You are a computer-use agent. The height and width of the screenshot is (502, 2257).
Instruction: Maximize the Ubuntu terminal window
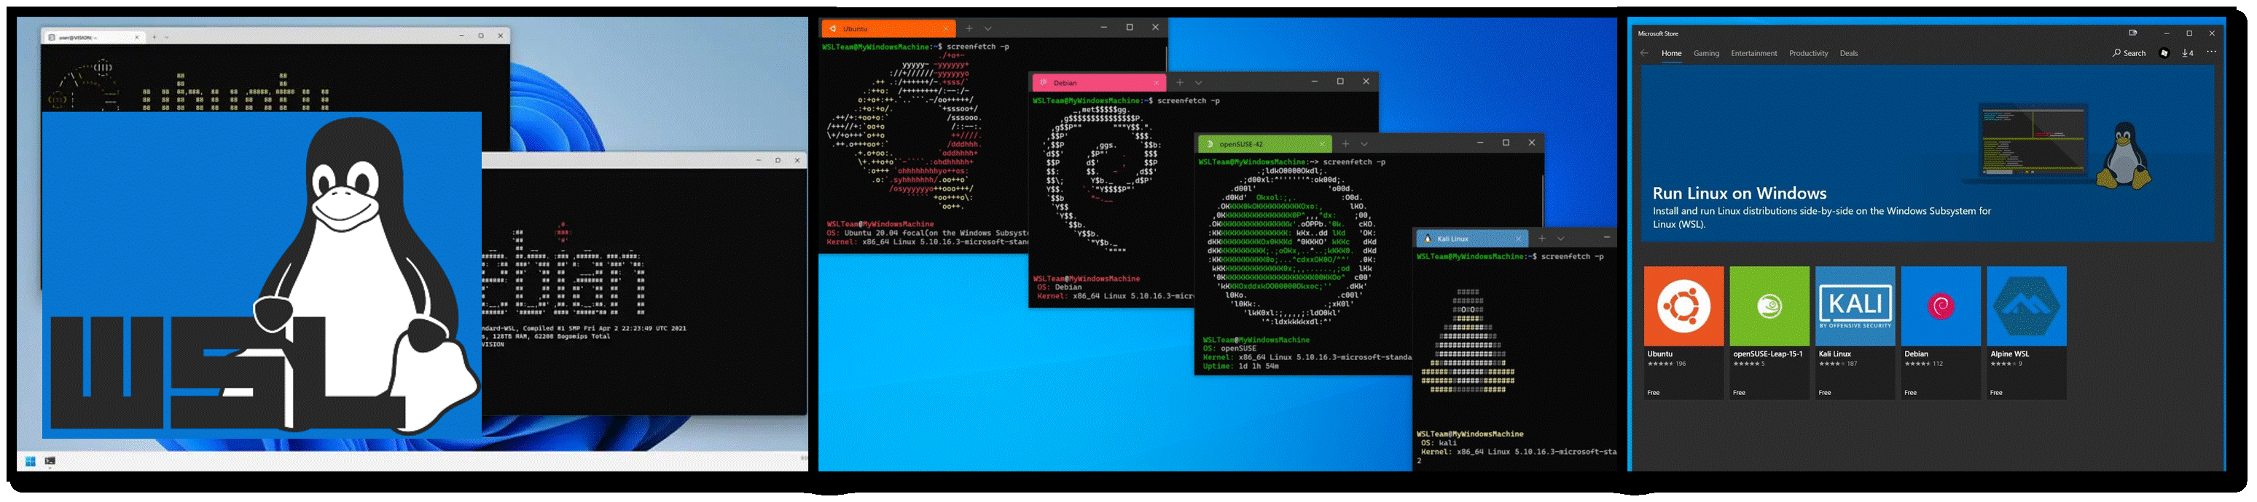pyautogui.click(x=1130, y=28)
